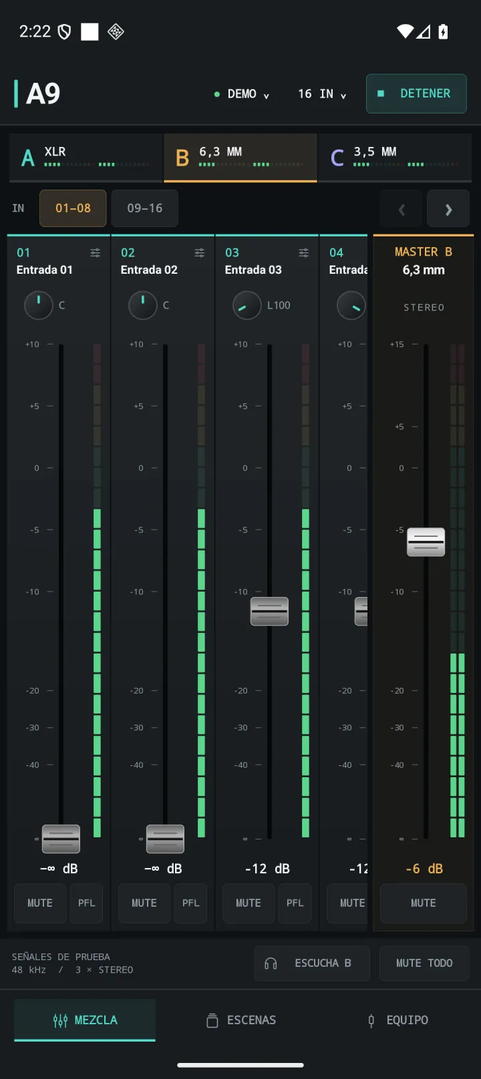The height and width of the screenshot is (1079, 481).
Task: Open channel 02 settings sliders icon
Action: coord(200,252)
